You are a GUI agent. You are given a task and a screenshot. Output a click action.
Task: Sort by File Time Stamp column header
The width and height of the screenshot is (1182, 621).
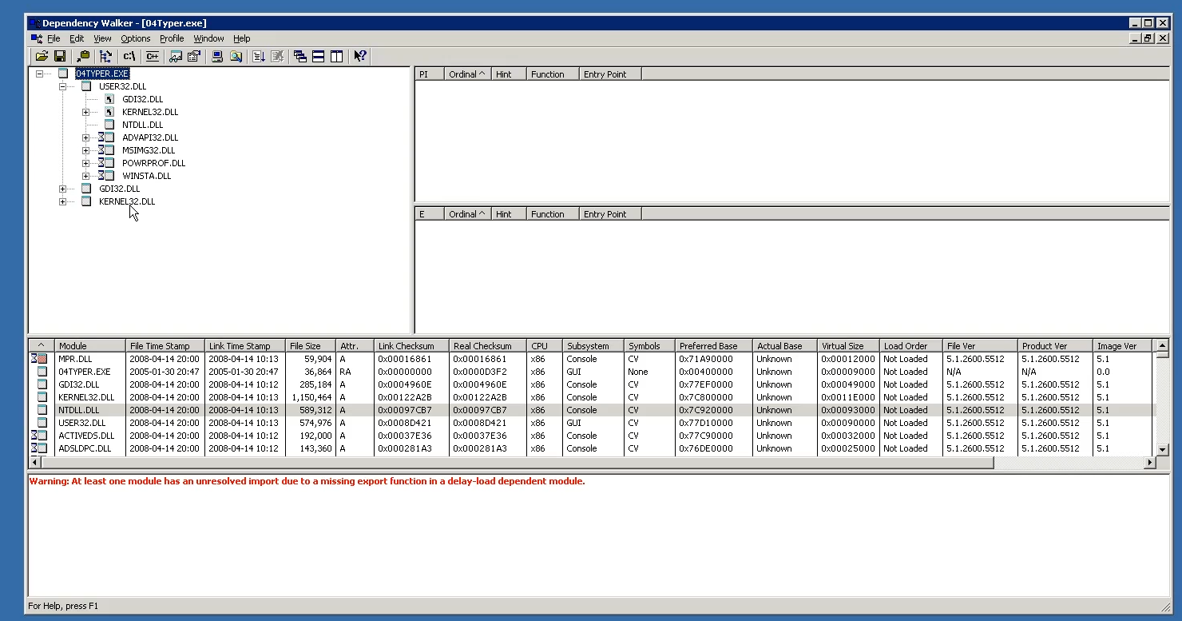pyautogui.click(x=165, y=346)
